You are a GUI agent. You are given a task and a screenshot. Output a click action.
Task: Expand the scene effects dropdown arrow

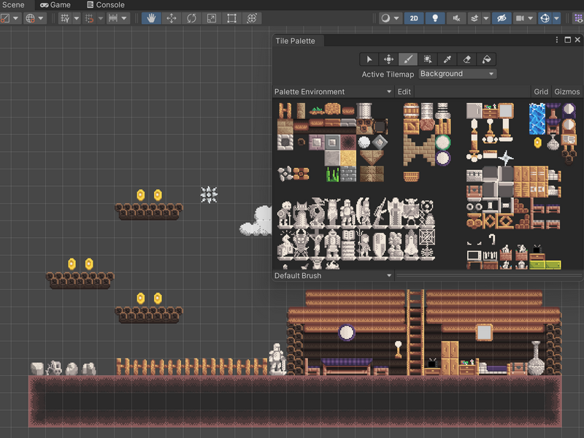coord(485,18)
